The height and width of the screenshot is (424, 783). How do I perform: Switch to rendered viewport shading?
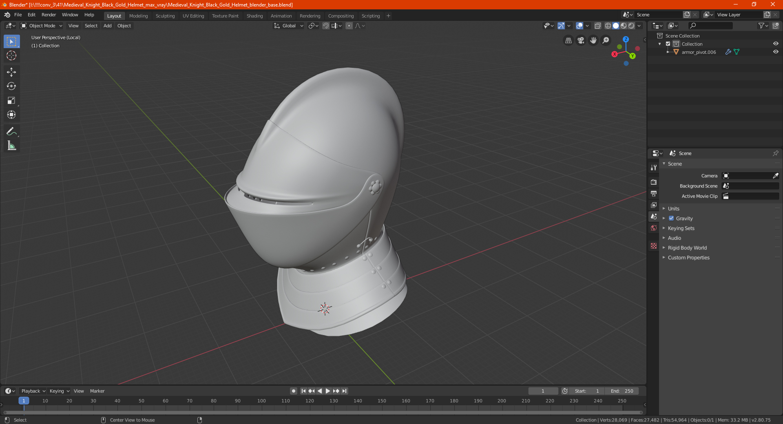(631, 26)
